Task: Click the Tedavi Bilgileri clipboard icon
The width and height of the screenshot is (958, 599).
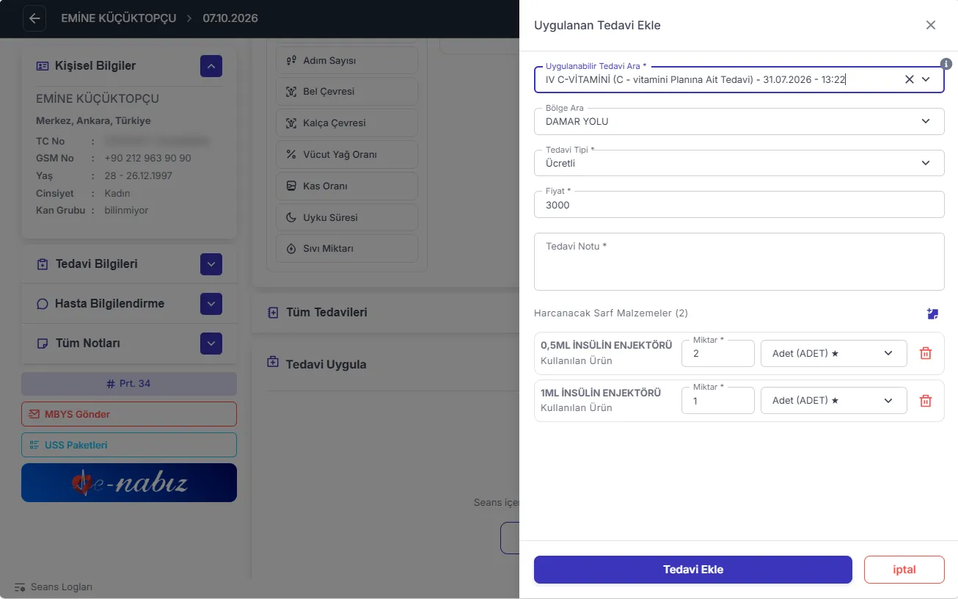Action: pos(43,264)
